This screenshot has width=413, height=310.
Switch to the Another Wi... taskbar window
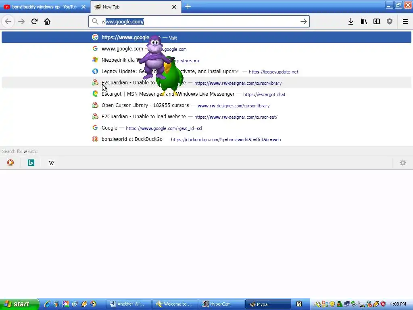point(129,304)
